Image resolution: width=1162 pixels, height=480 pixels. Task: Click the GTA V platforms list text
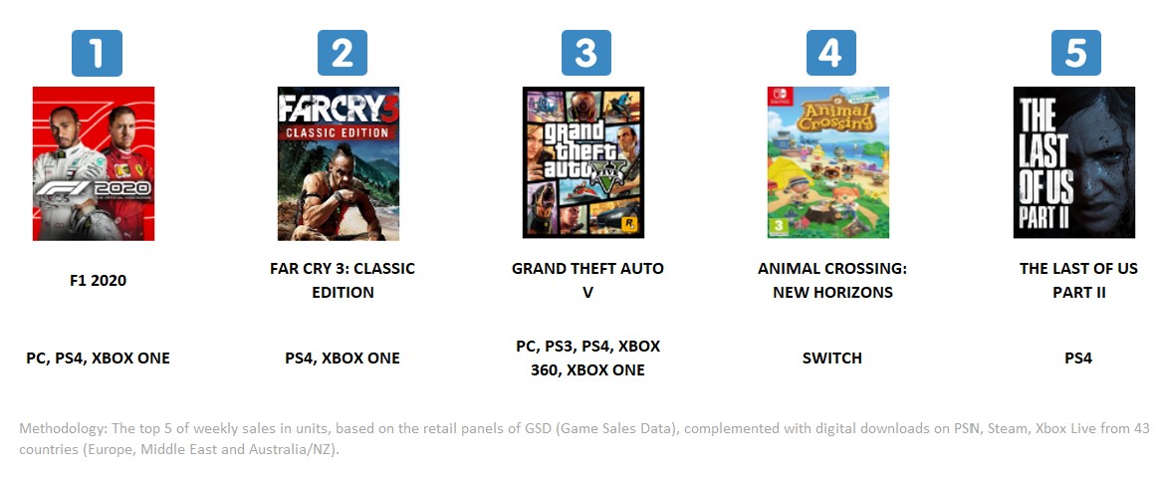(x=587, y=359)
